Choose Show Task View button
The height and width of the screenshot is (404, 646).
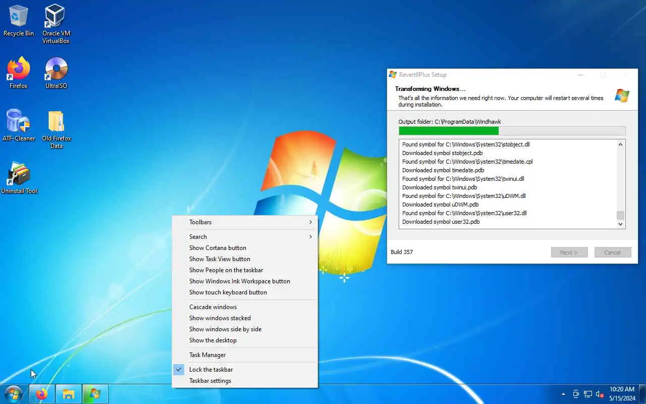coord(245,259)
